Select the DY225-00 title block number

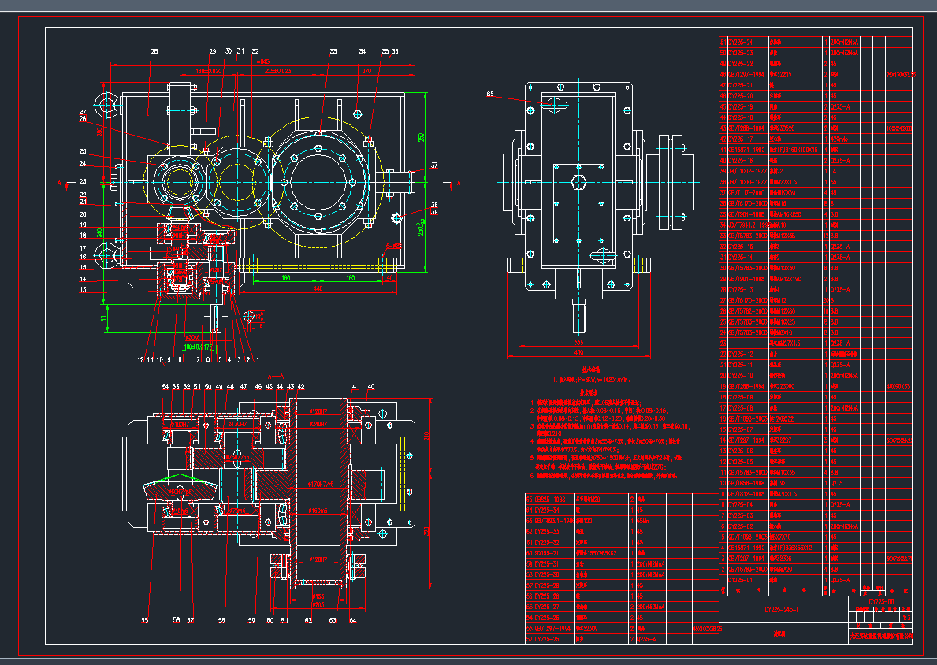[x=880, y=602]
